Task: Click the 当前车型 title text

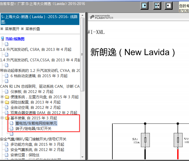Action: pyautogui.click(x=42, y=4)
